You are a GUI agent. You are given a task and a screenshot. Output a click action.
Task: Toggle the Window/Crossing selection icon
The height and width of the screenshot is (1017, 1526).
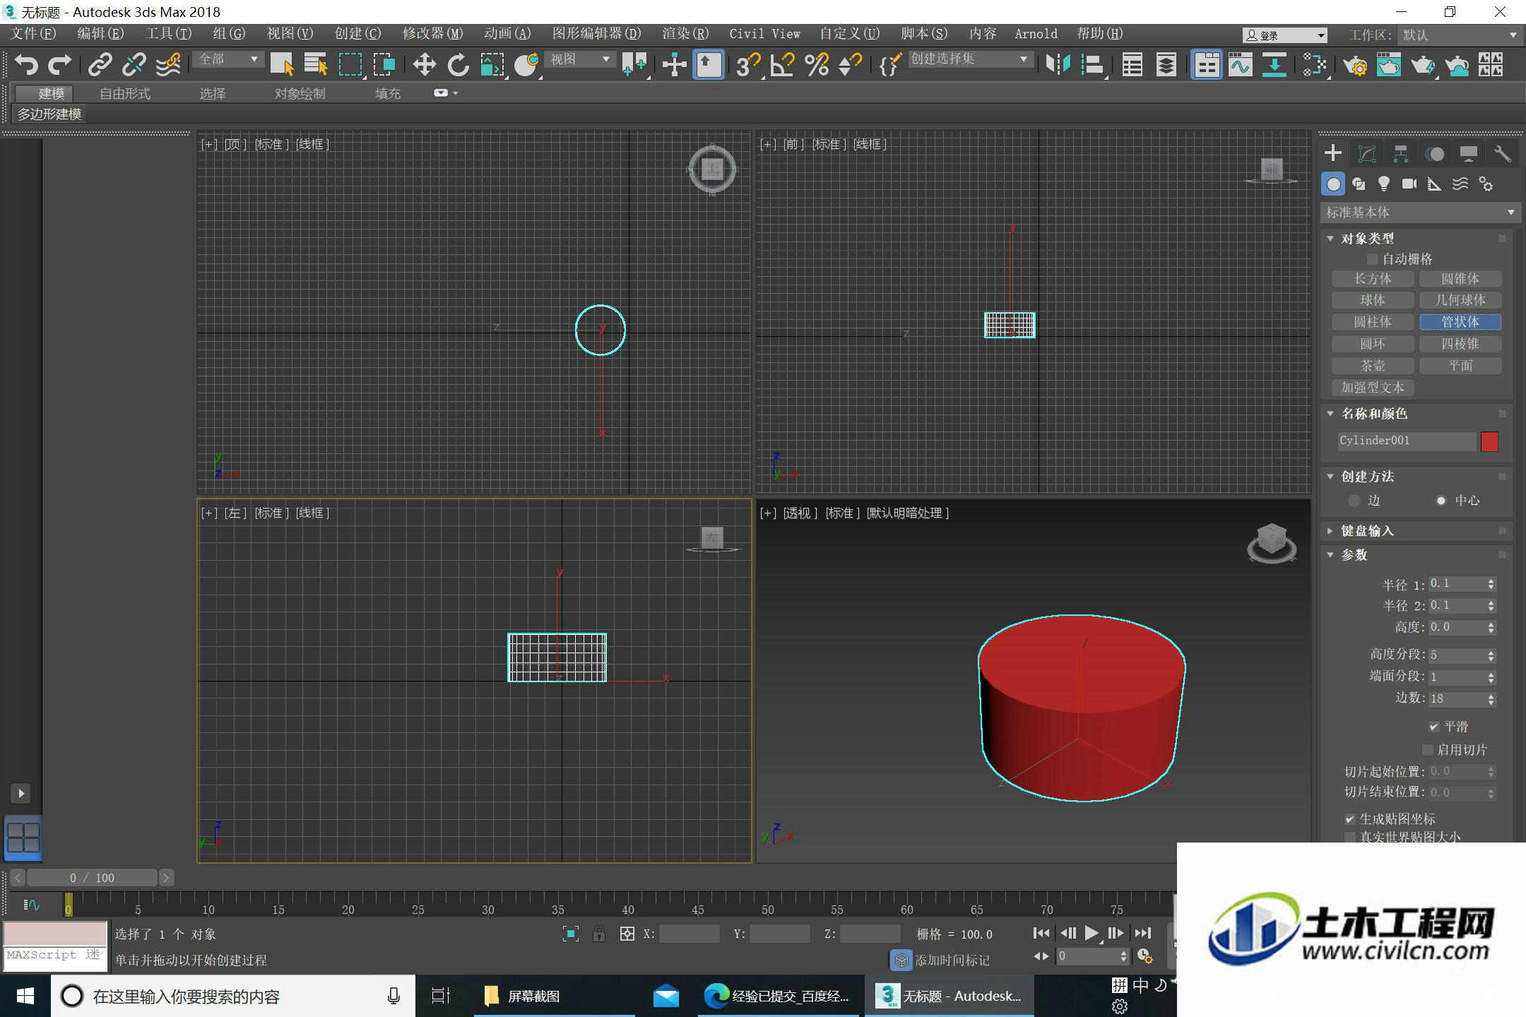384,65
